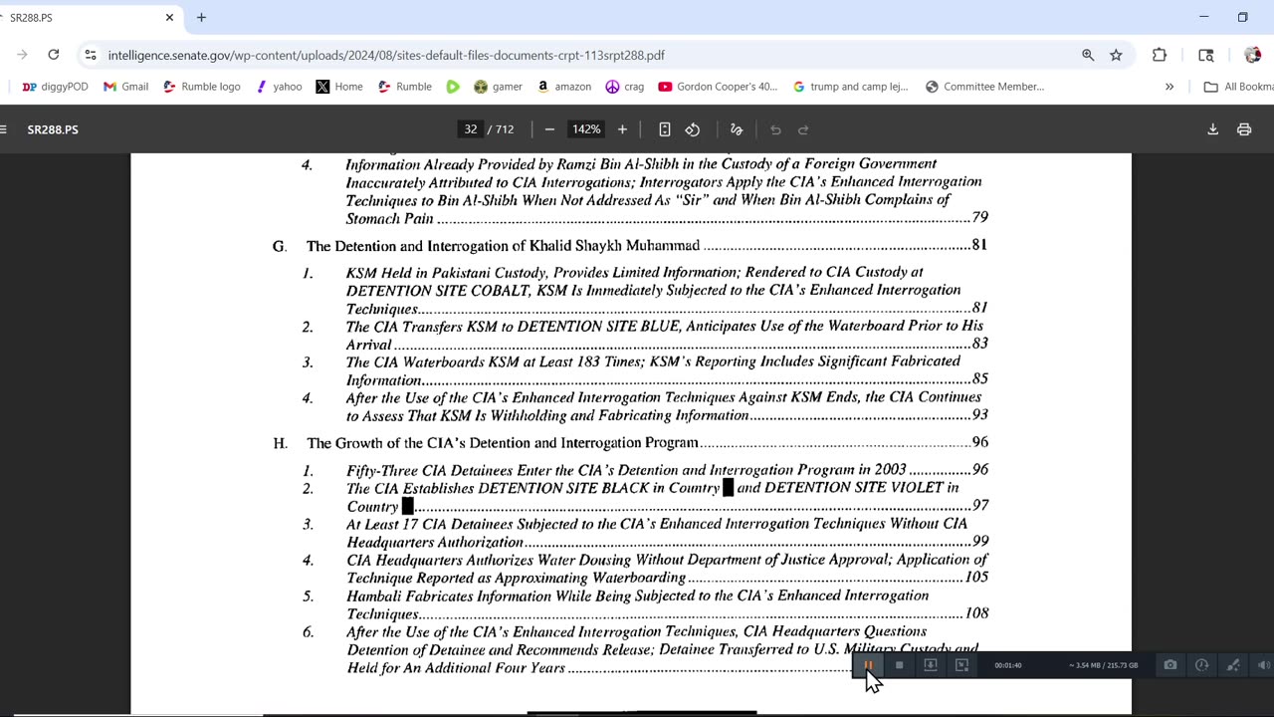Take a screenshot with camera icon
1274x717 pixels.
tap(1170, 665)
